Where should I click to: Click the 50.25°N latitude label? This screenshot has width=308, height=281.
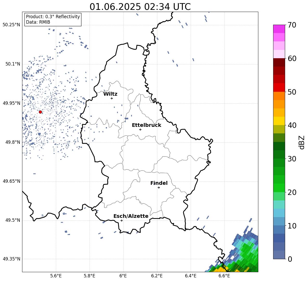click(11, 25)
